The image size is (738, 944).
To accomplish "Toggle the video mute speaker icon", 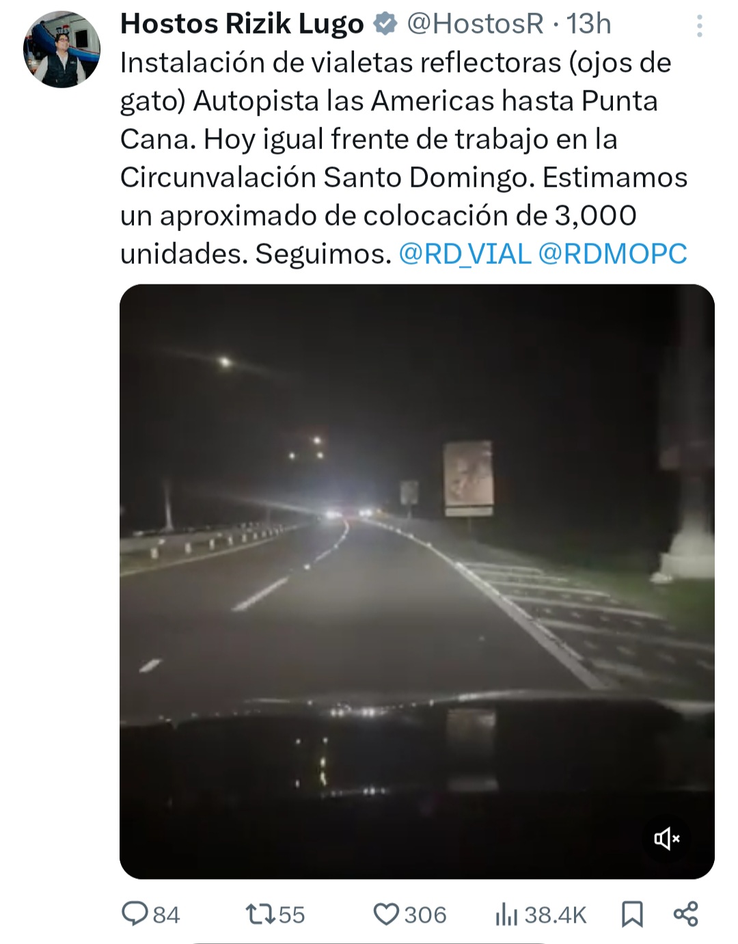I will click(666, 838).
